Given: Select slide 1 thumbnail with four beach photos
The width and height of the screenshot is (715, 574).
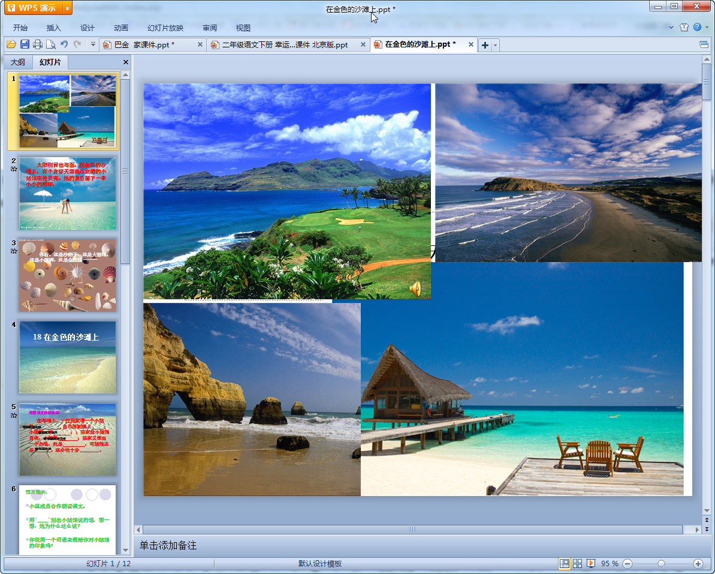Looking at the screenshot, I should pyautogui.click(x=68, y=111).
